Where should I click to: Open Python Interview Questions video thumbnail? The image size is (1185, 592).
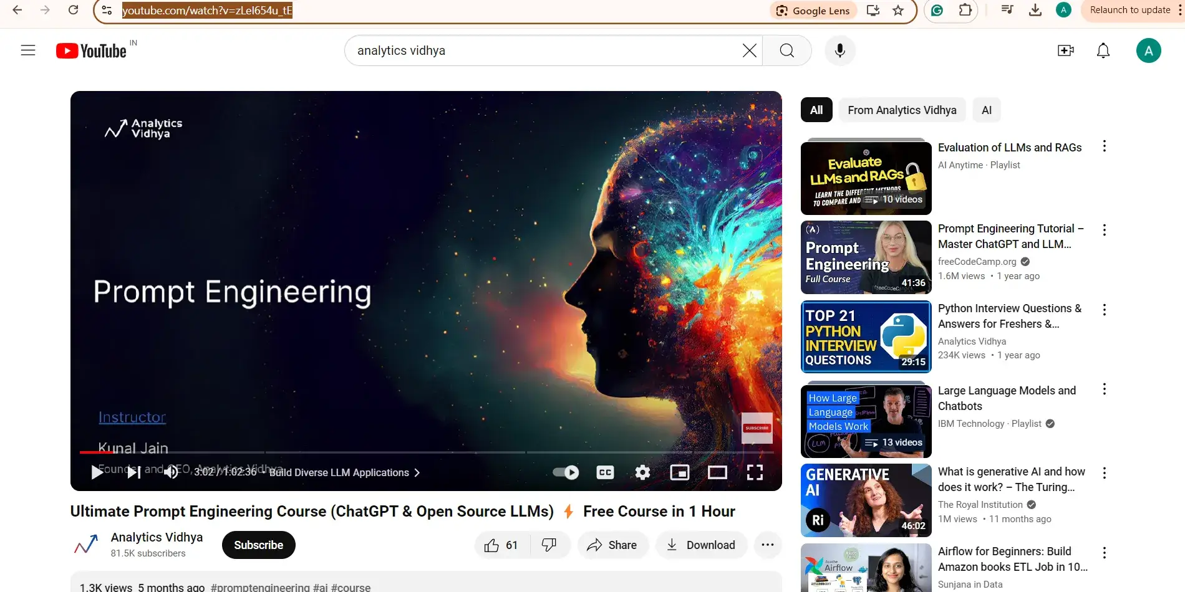(x=866, y=337)
